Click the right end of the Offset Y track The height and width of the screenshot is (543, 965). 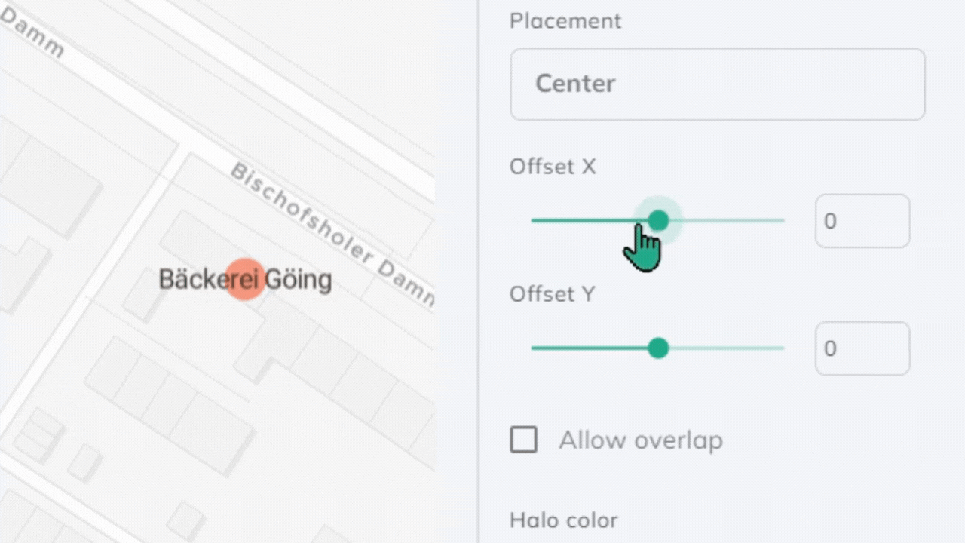[781, 348]
